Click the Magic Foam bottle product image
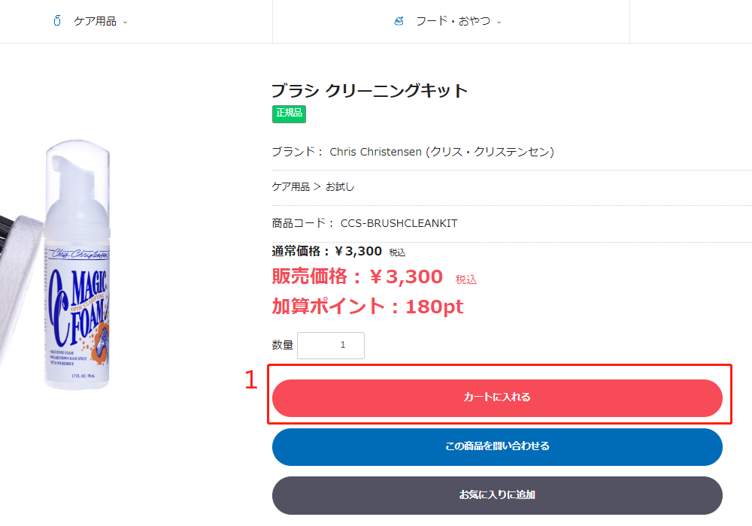 80,271
